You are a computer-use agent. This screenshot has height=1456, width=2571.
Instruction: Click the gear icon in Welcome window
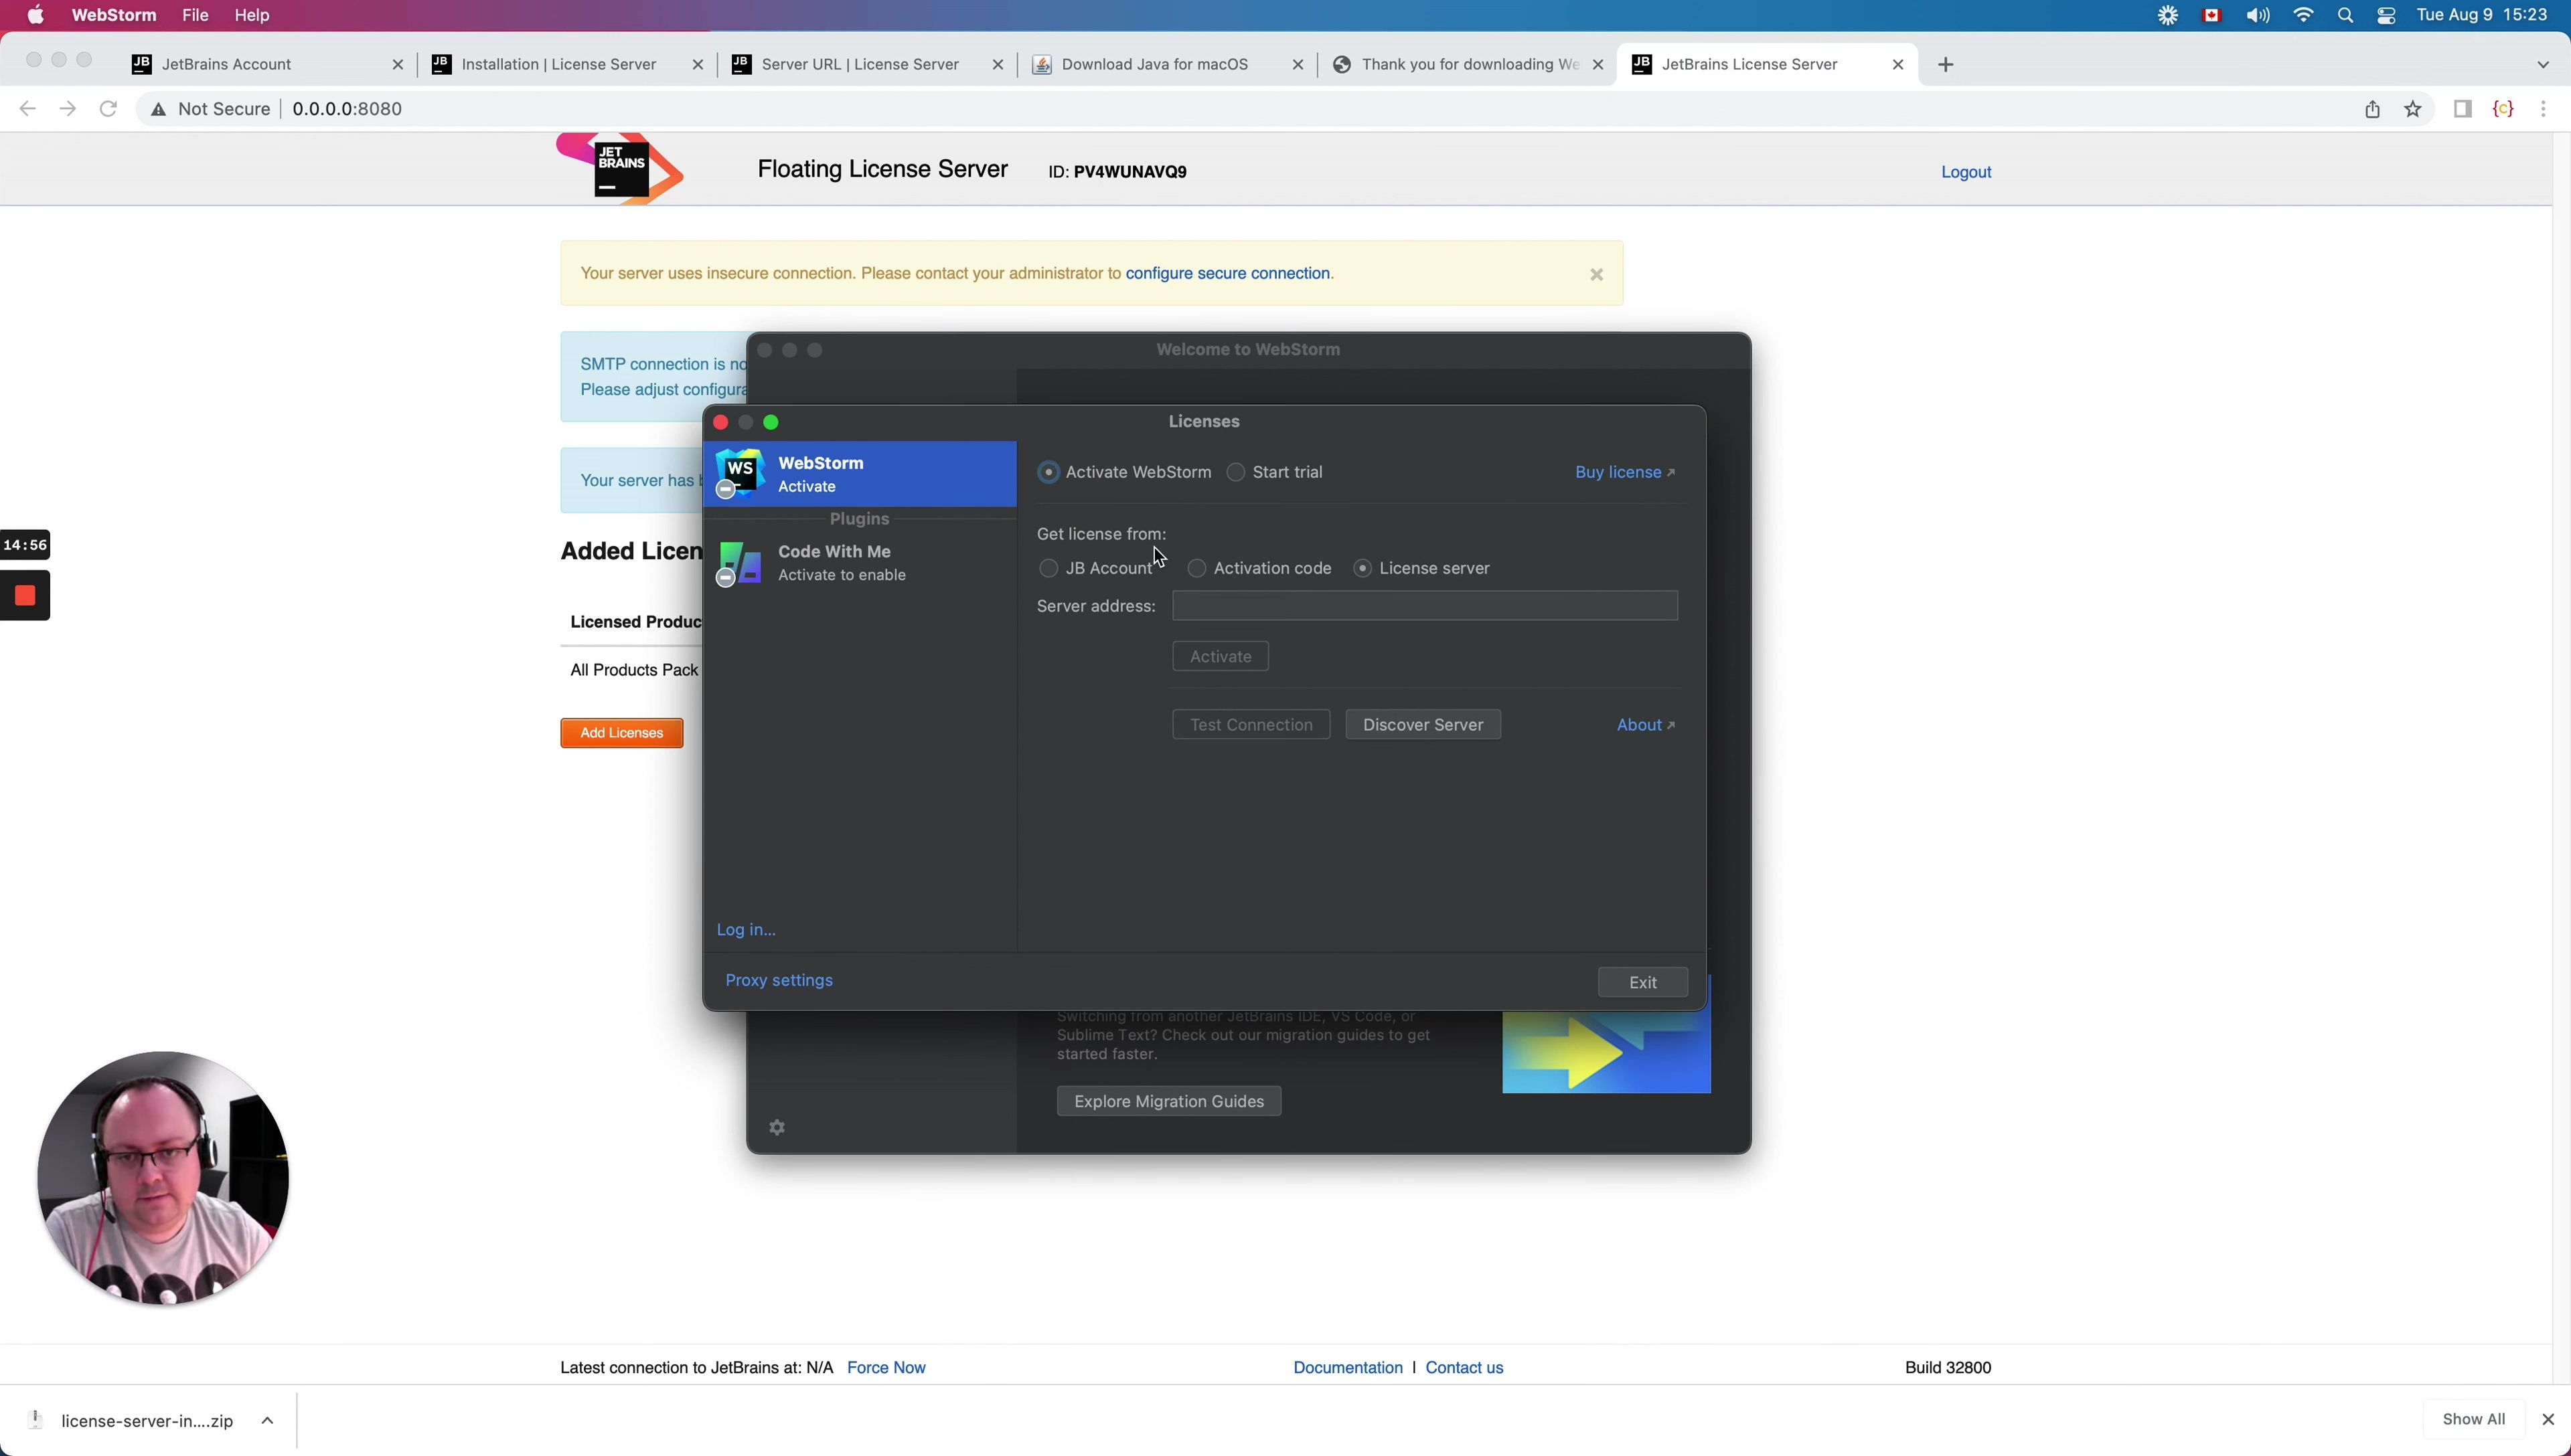776,1127
